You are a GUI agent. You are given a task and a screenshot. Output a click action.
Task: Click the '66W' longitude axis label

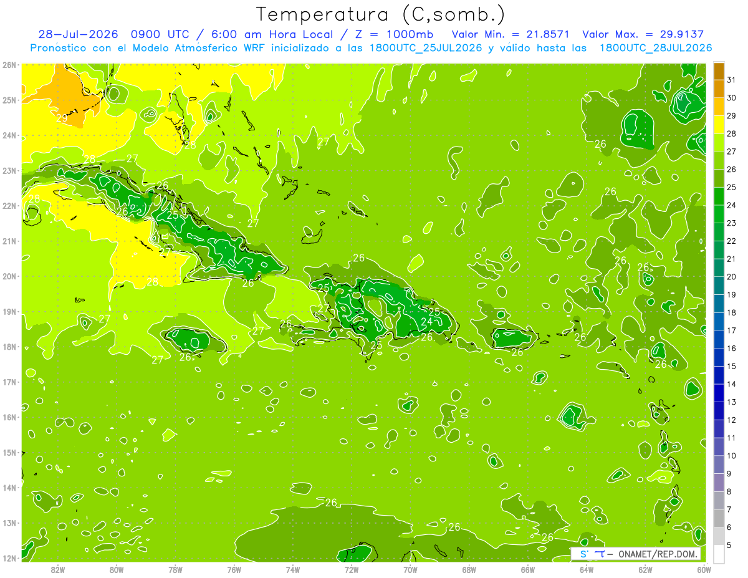[x=528, y=569]
